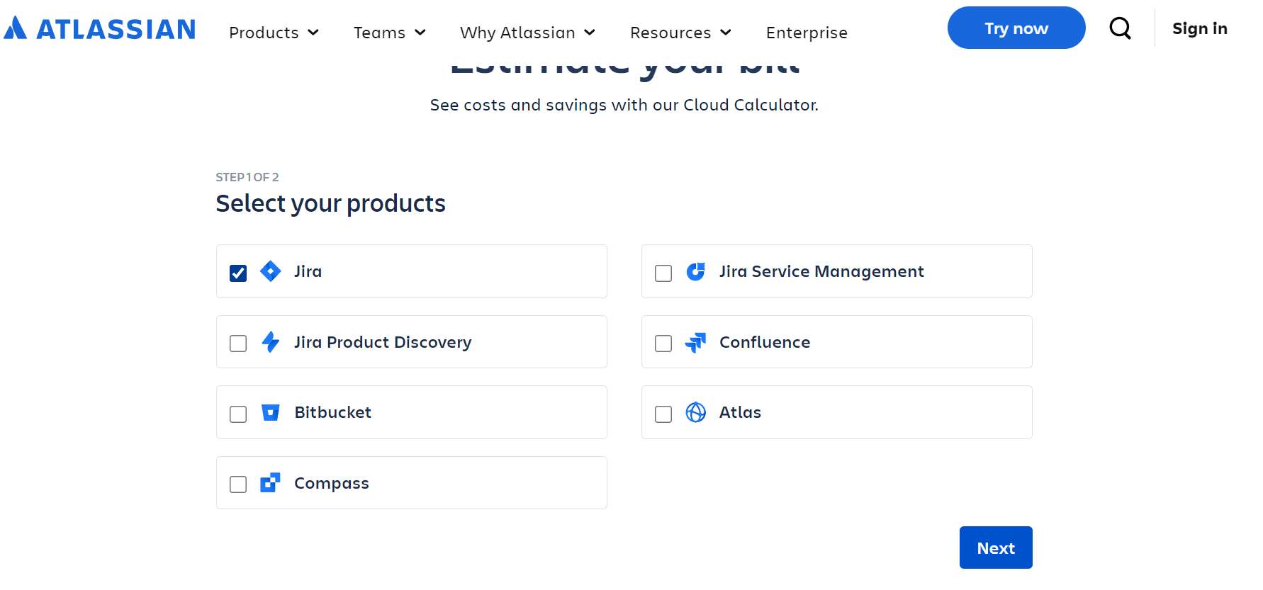
Task: Click the Bitbucket label
Action: click(x=333, y=412)
